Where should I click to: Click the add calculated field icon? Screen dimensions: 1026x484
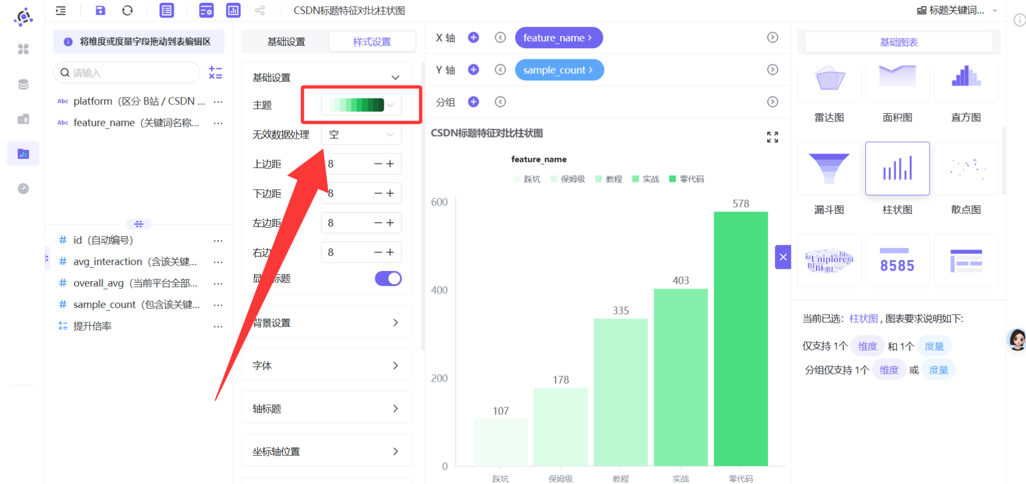coord(215,73)
